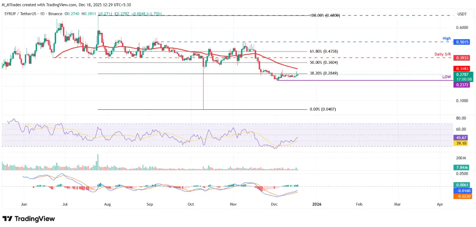Click the USDT currency label
The width and height of the screenshot is (476, 227).
462,14
